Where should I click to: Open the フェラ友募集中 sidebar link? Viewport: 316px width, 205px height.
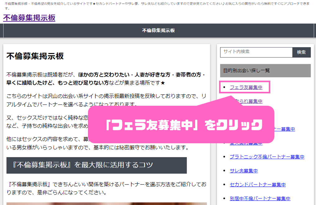point(246,87)
